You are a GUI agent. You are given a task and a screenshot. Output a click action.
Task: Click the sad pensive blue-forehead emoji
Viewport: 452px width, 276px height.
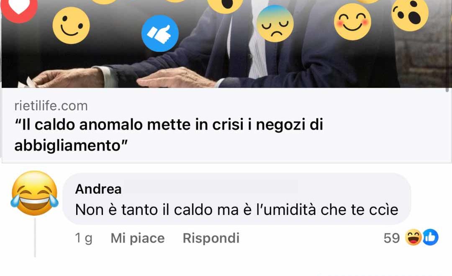pyautogui.click(x=275, y=23)
